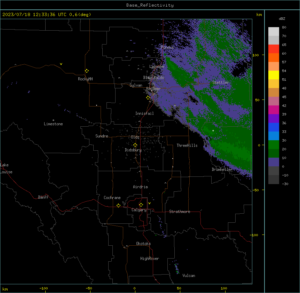The height and width of the screenshot is (293, 300).
Task: Select the magenta 42 dBZ legend swatch
Action: tap(274, 110)
